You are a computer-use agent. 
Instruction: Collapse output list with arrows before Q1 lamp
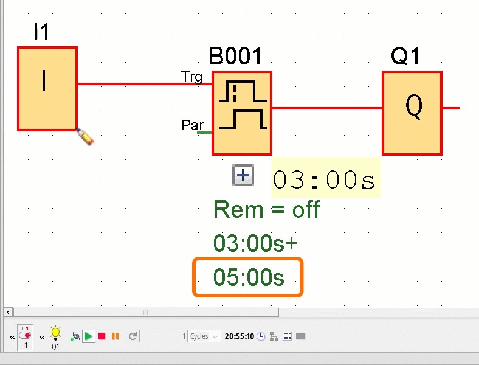coord(42,338)
